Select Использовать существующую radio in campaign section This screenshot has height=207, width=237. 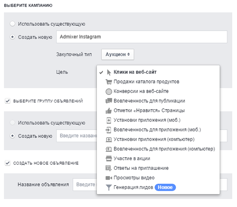click(x=13, y=24)
